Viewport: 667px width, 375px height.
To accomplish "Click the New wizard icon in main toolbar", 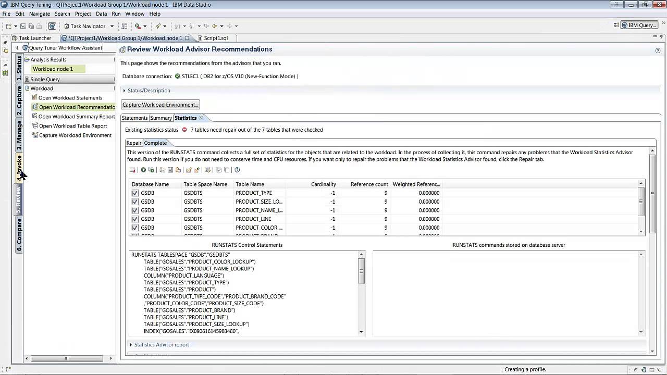I will [x=9, y=26].
